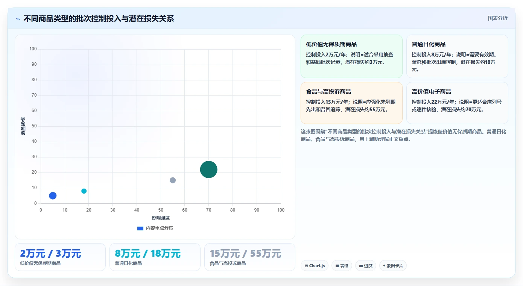Click the description paragraph starting with 这张图围绕
Screen dimensions: 523x286
404,135
